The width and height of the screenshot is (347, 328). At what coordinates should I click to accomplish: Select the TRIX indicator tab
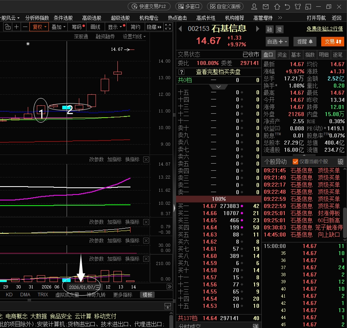click(x=43, y=295)
